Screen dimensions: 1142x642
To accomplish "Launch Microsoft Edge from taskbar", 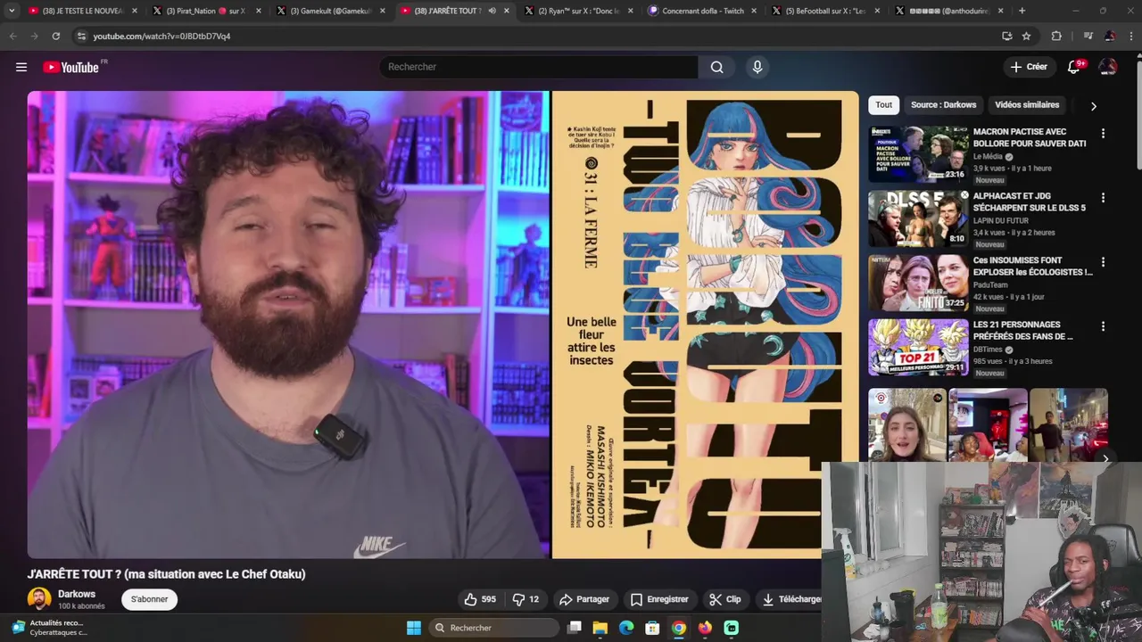I will [626, 628].
